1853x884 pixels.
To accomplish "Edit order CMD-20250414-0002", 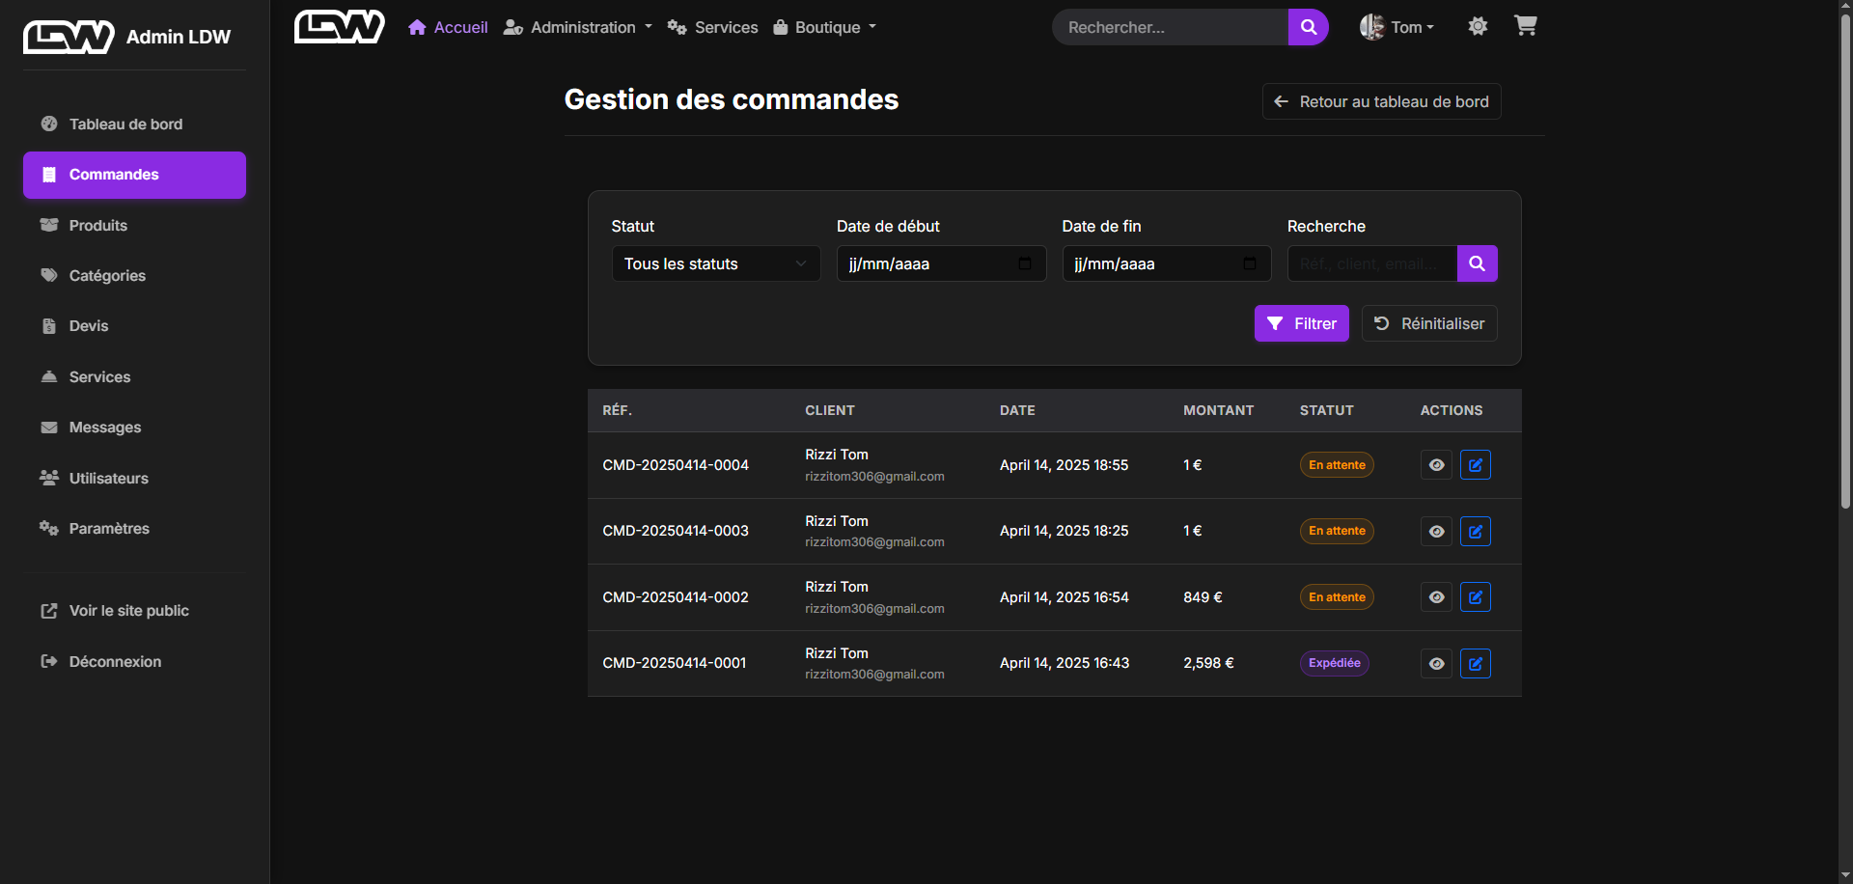I will [x=1475, y=597].
